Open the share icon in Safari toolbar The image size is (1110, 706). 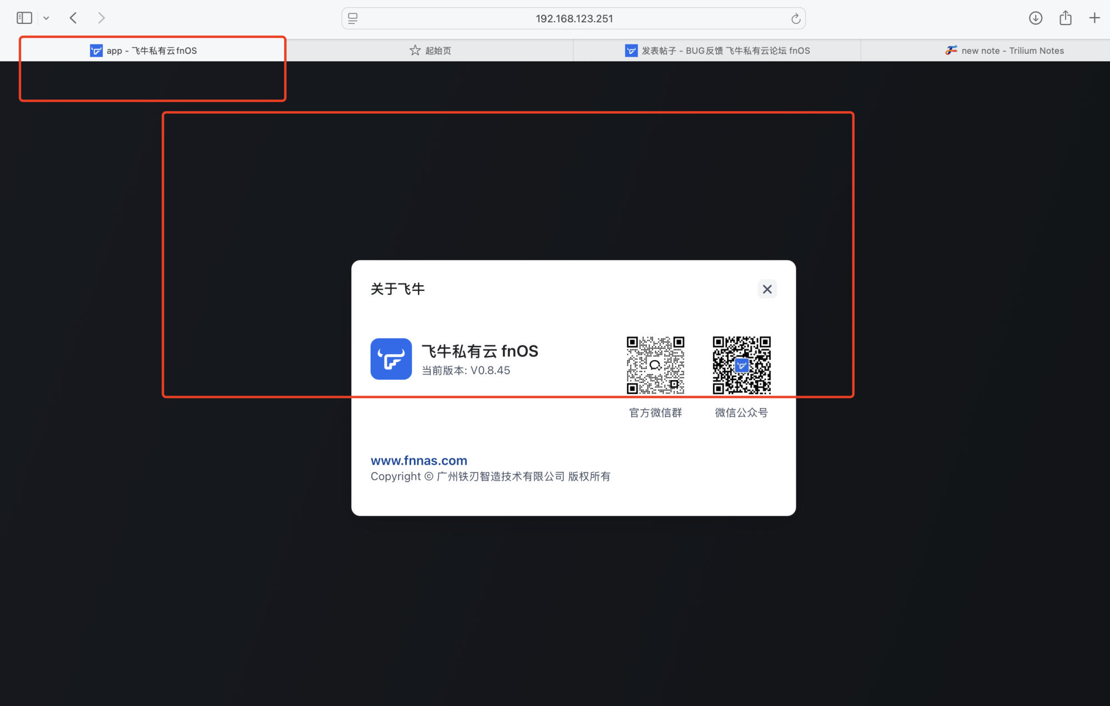(1066, 18)
